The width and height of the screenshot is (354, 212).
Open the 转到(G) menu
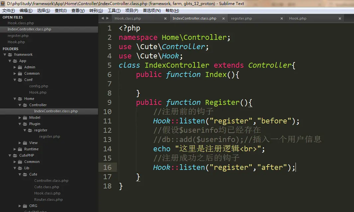[96, 11]
